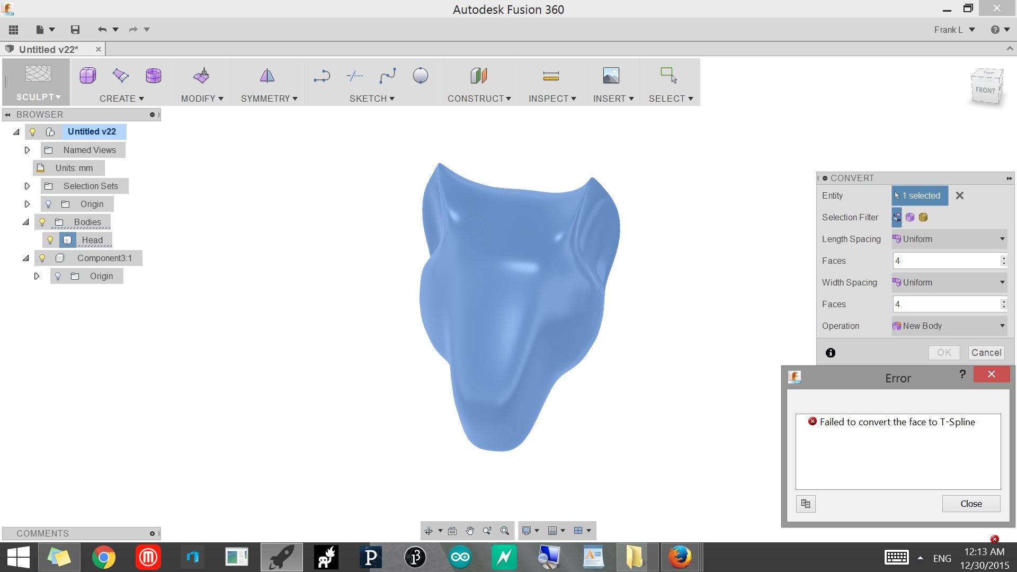Switch to the Untitled v22 document tab
Viewport: 1017px width, 572px height.
[x=48, y=49]
